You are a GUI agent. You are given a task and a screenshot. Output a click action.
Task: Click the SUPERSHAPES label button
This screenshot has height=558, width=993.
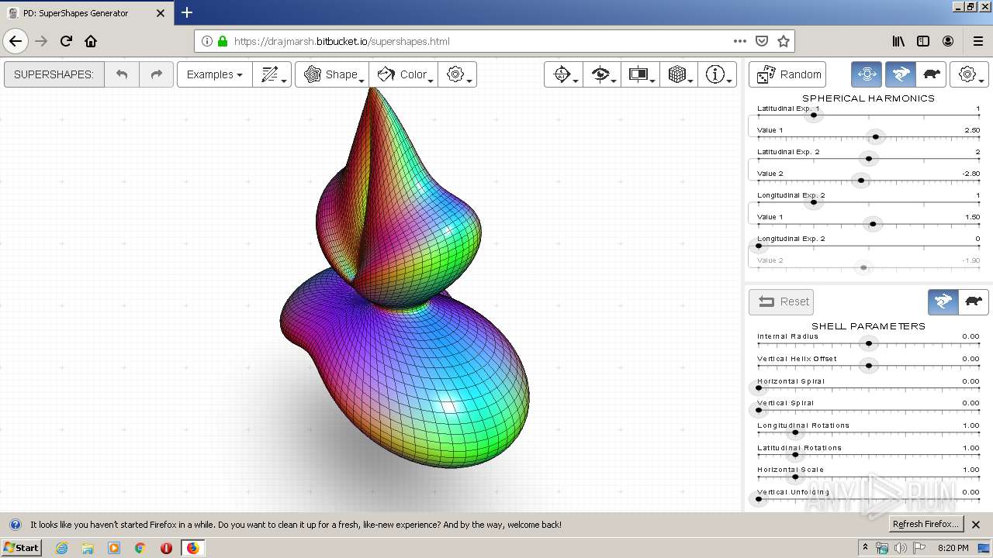54,74
